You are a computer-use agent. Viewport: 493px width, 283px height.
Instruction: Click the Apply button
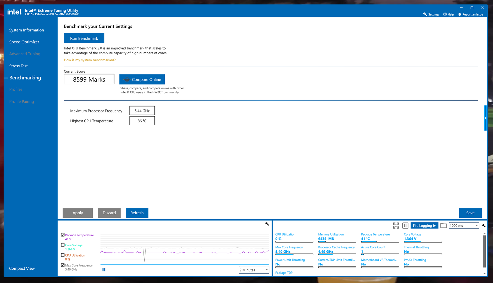tap(78, 213)
